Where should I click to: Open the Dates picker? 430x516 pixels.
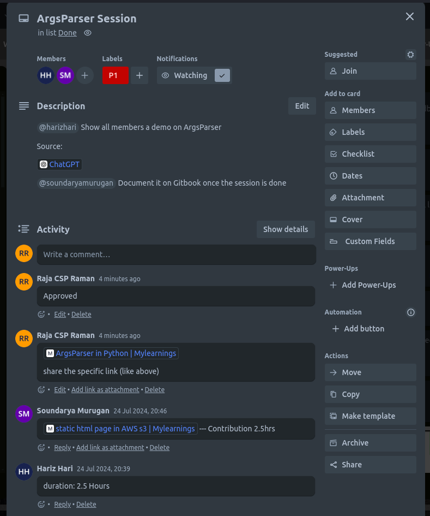click(x=370, y=176)
